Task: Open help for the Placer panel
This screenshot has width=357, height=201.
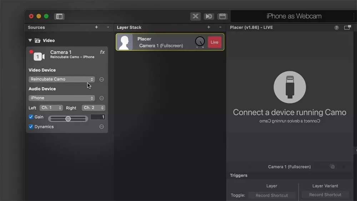Action: click(x=337, y=27)
